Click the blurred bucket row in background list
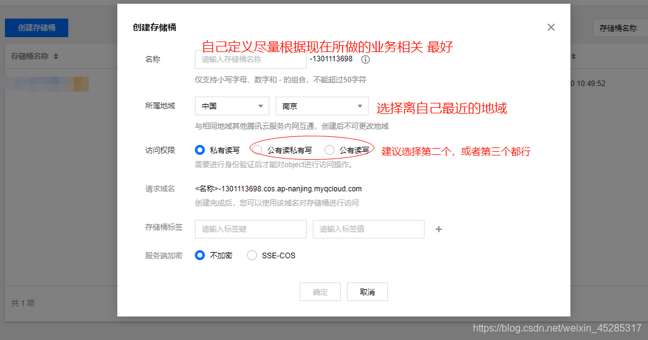The image size is (648, 340). (x=48, y=84)
